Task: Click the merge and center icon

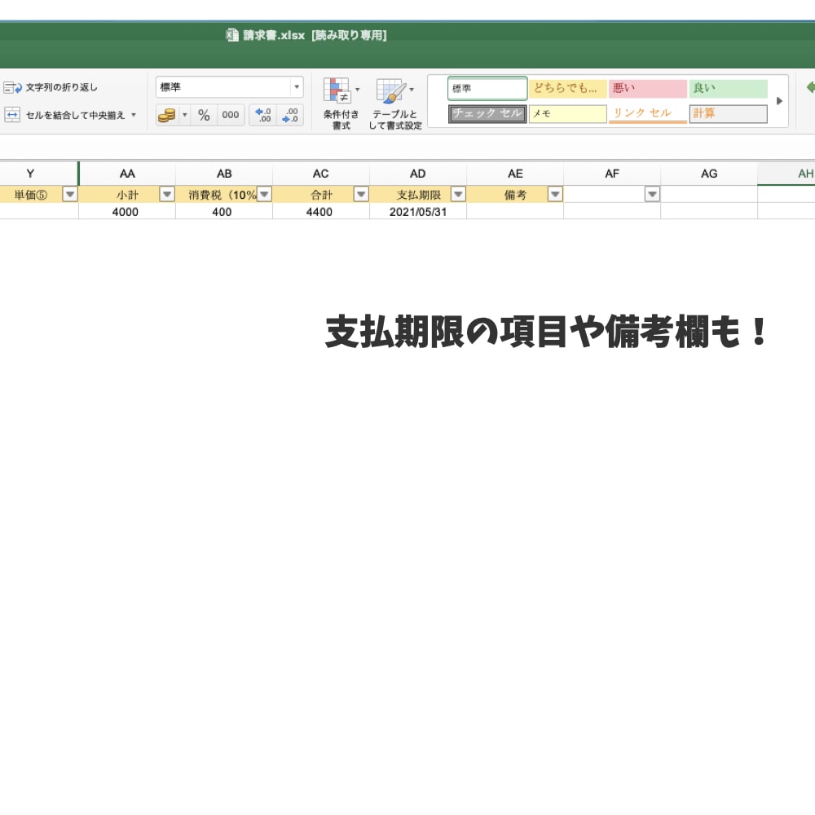Action: coord(12,114)
